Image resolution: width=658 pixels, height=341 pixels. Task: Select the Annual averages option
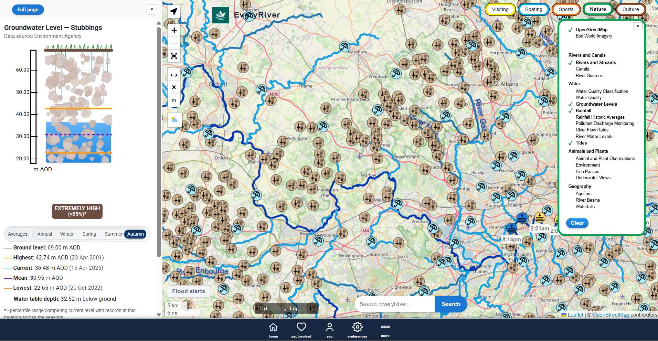click(x=44, y=234)
